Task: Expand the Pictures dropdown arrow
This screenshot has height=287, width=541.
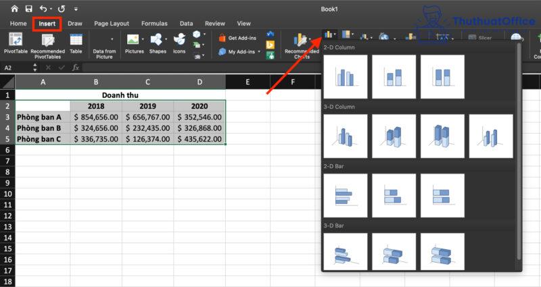Action: coord(143,39)
